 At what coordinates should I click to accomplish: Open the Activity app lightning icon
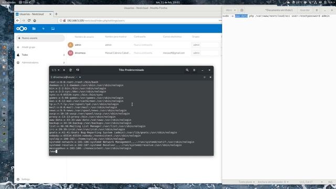click(x=44, y=28)
